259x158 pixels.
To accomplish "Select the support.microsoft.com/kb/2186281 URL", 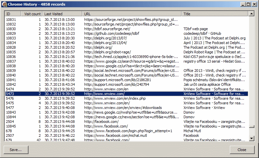I will coord(118,80).
